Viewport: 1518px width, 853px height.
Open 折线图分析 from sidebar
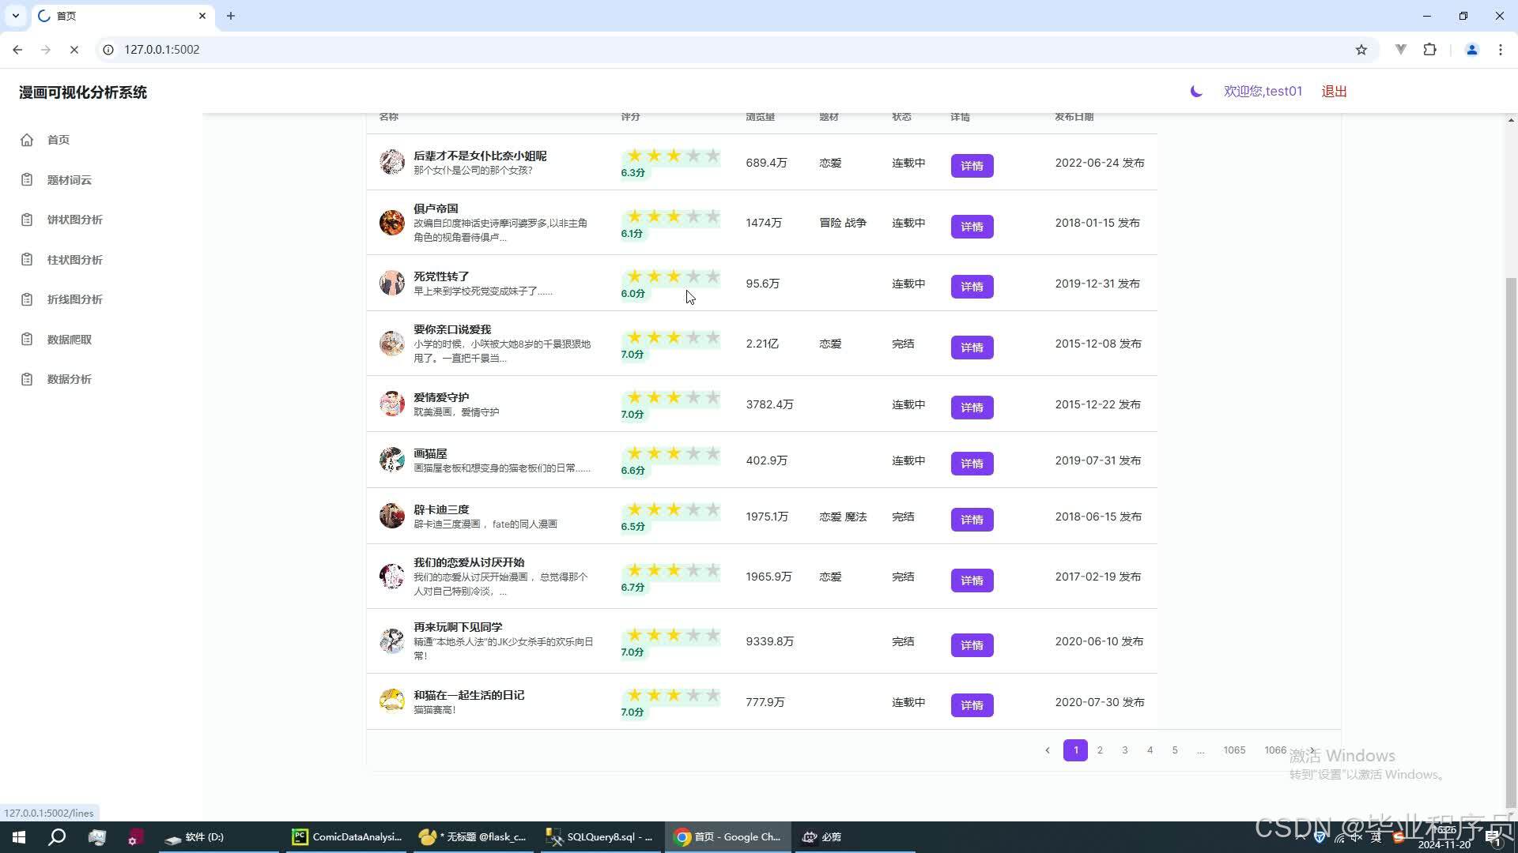(74, 299)
